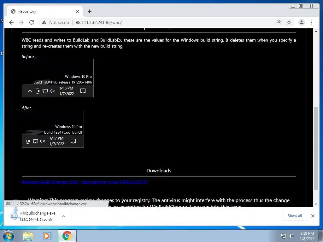Go back to the previous page

pyautogui.click(x=11, y=22)
